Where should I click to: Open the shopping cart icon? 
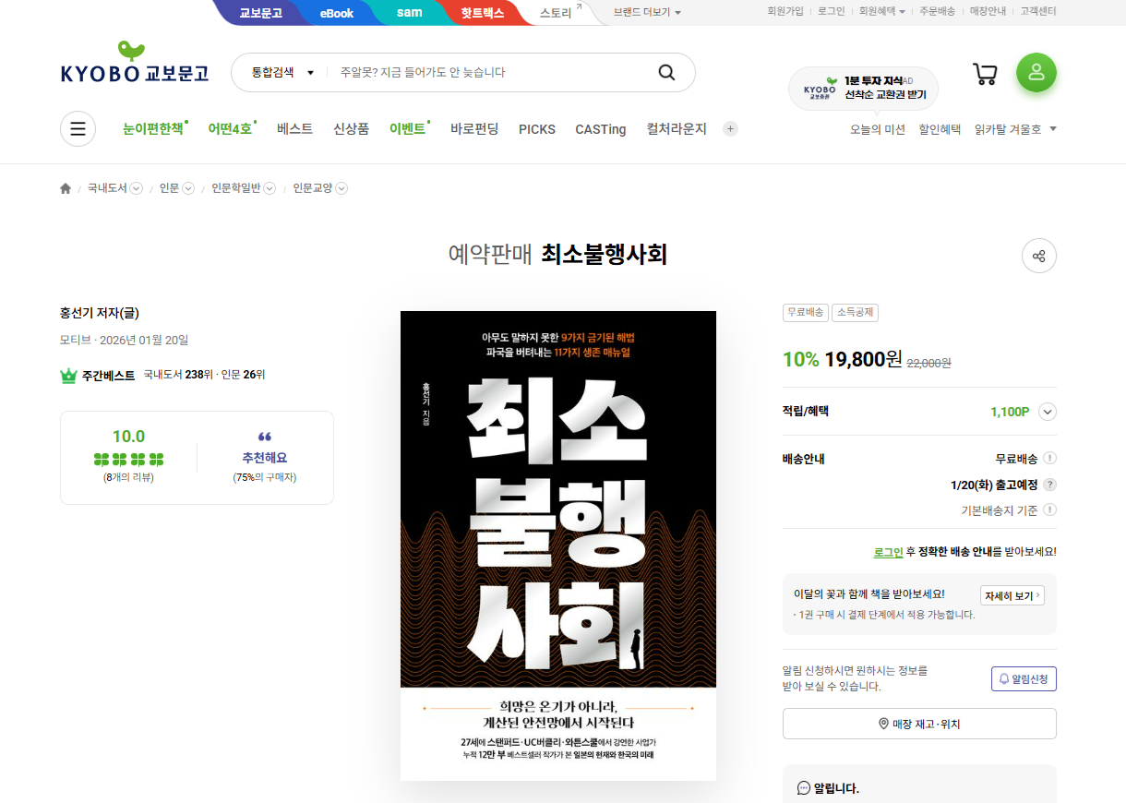pos(985,73)
